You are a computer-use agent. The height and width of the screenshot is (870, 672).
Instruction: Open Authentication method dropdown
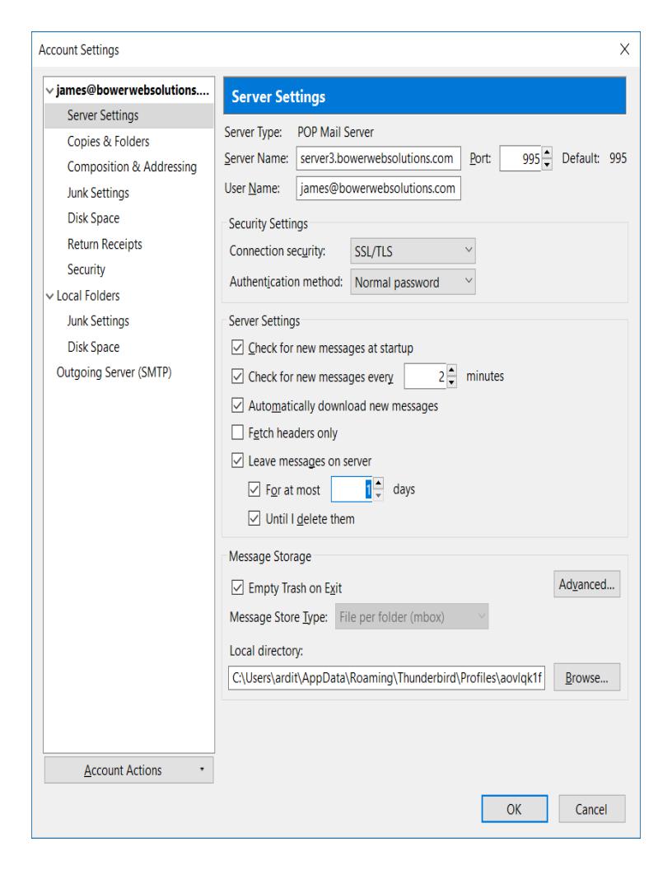click(413, 282)
